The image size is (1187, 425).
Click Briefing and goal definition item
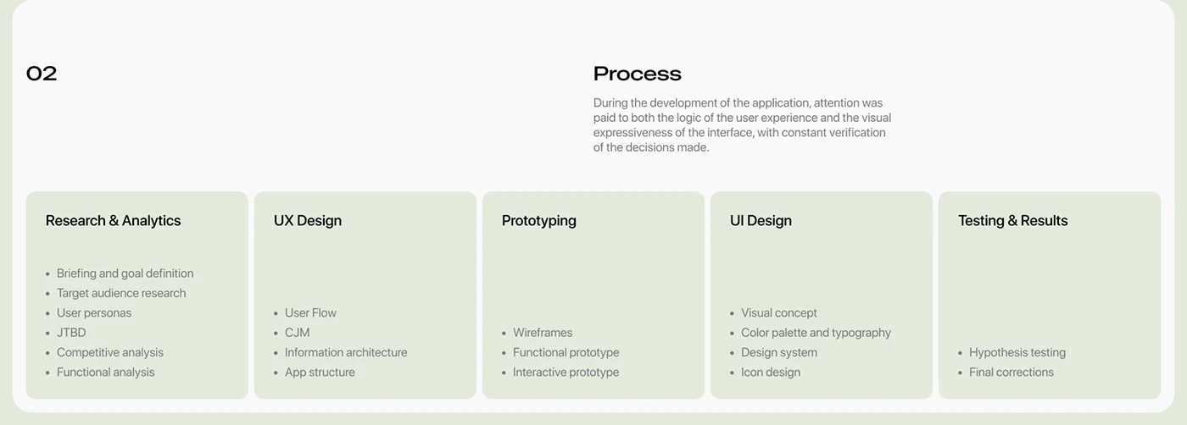(x=125, y=273)
